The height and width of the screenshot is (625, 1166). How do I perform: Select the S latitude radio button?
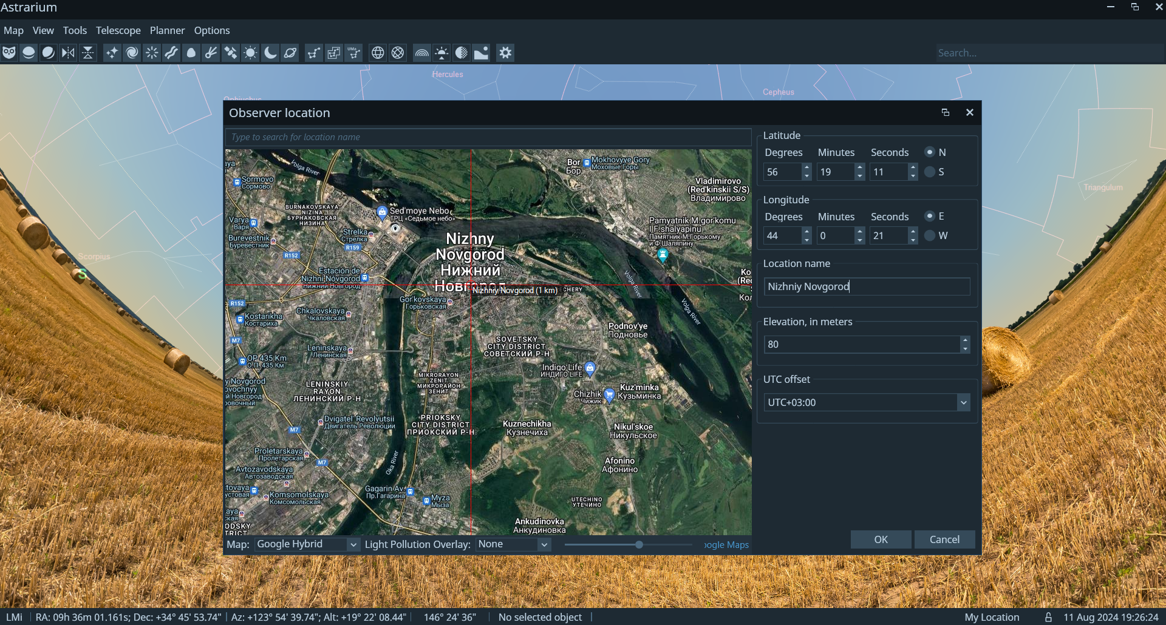[930, 172]
